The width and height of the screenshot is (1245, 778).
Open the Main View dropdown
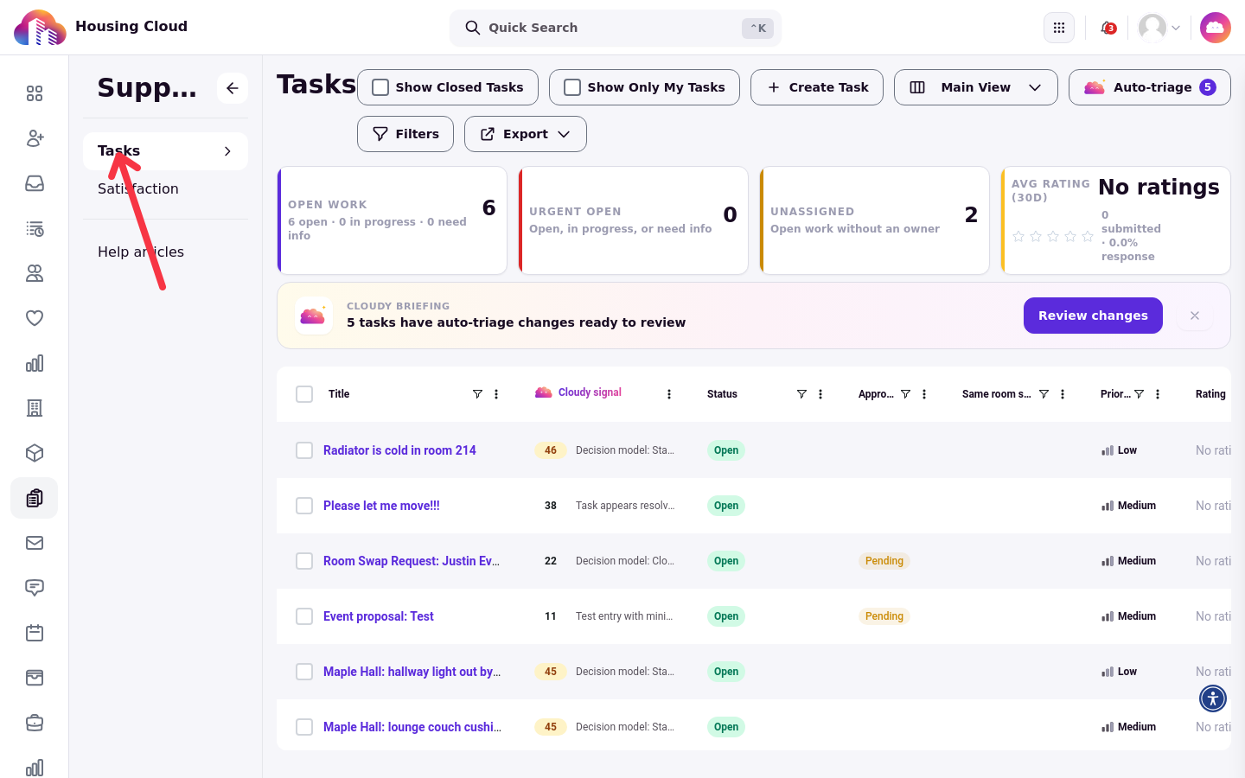[x=976, y=87]
